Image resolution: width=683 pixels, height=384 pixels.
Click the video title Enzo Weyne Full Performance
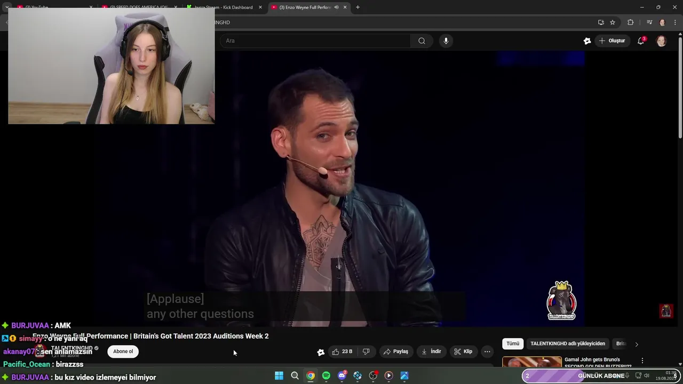150,336
